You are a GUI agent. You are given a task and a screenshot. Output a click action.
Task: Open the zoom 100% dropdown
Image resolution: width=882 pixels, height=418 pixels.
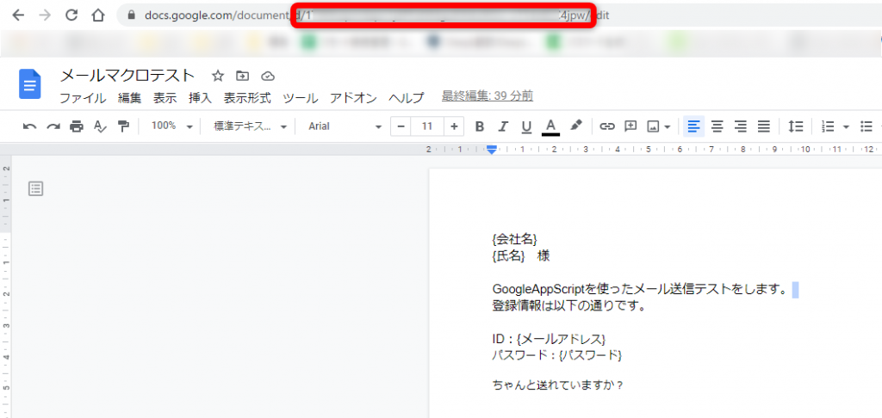coord(171,126)
